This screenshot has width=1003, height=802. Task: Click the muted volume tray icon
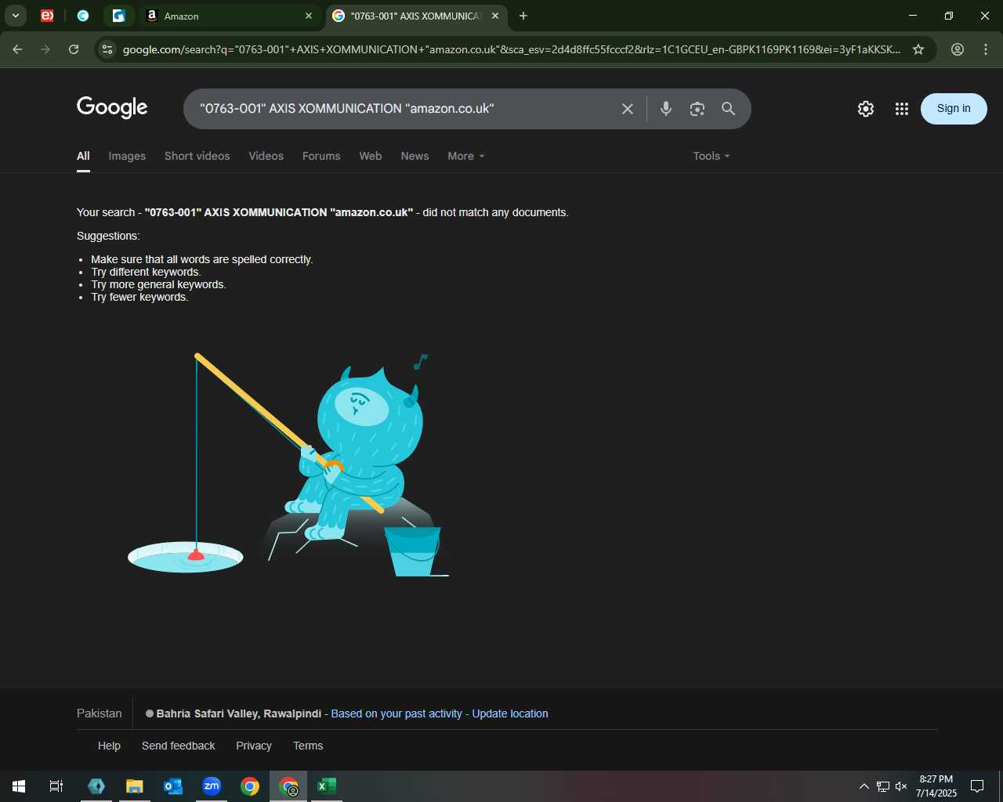(902, 786)
